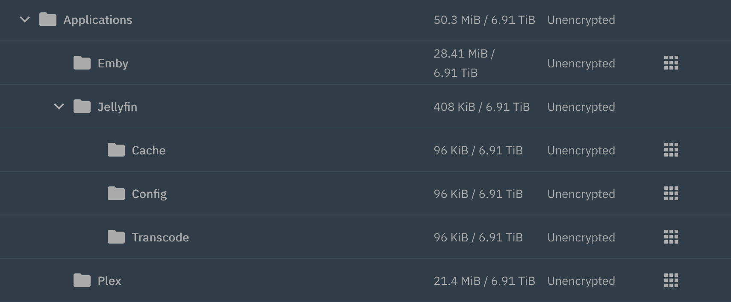This screenshot has width=731, height=302.
Task: Click the Transcode folder icon
Action: coord(116,237)
